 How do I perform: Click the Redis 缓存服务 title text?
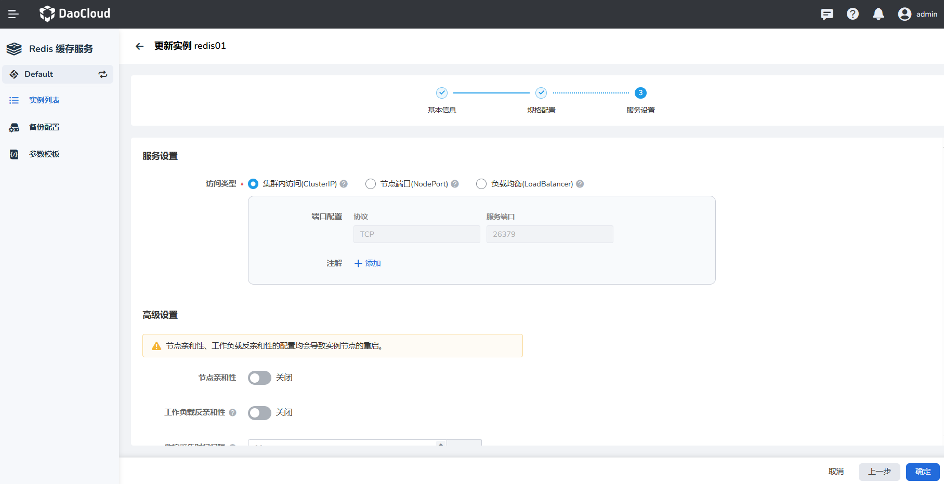click(61, 49)
